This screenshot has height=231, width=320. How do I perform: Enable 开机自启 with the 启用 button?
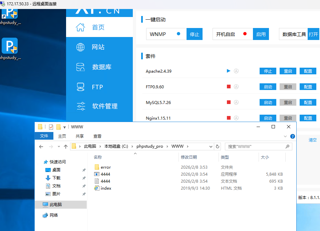coord(261,34)
